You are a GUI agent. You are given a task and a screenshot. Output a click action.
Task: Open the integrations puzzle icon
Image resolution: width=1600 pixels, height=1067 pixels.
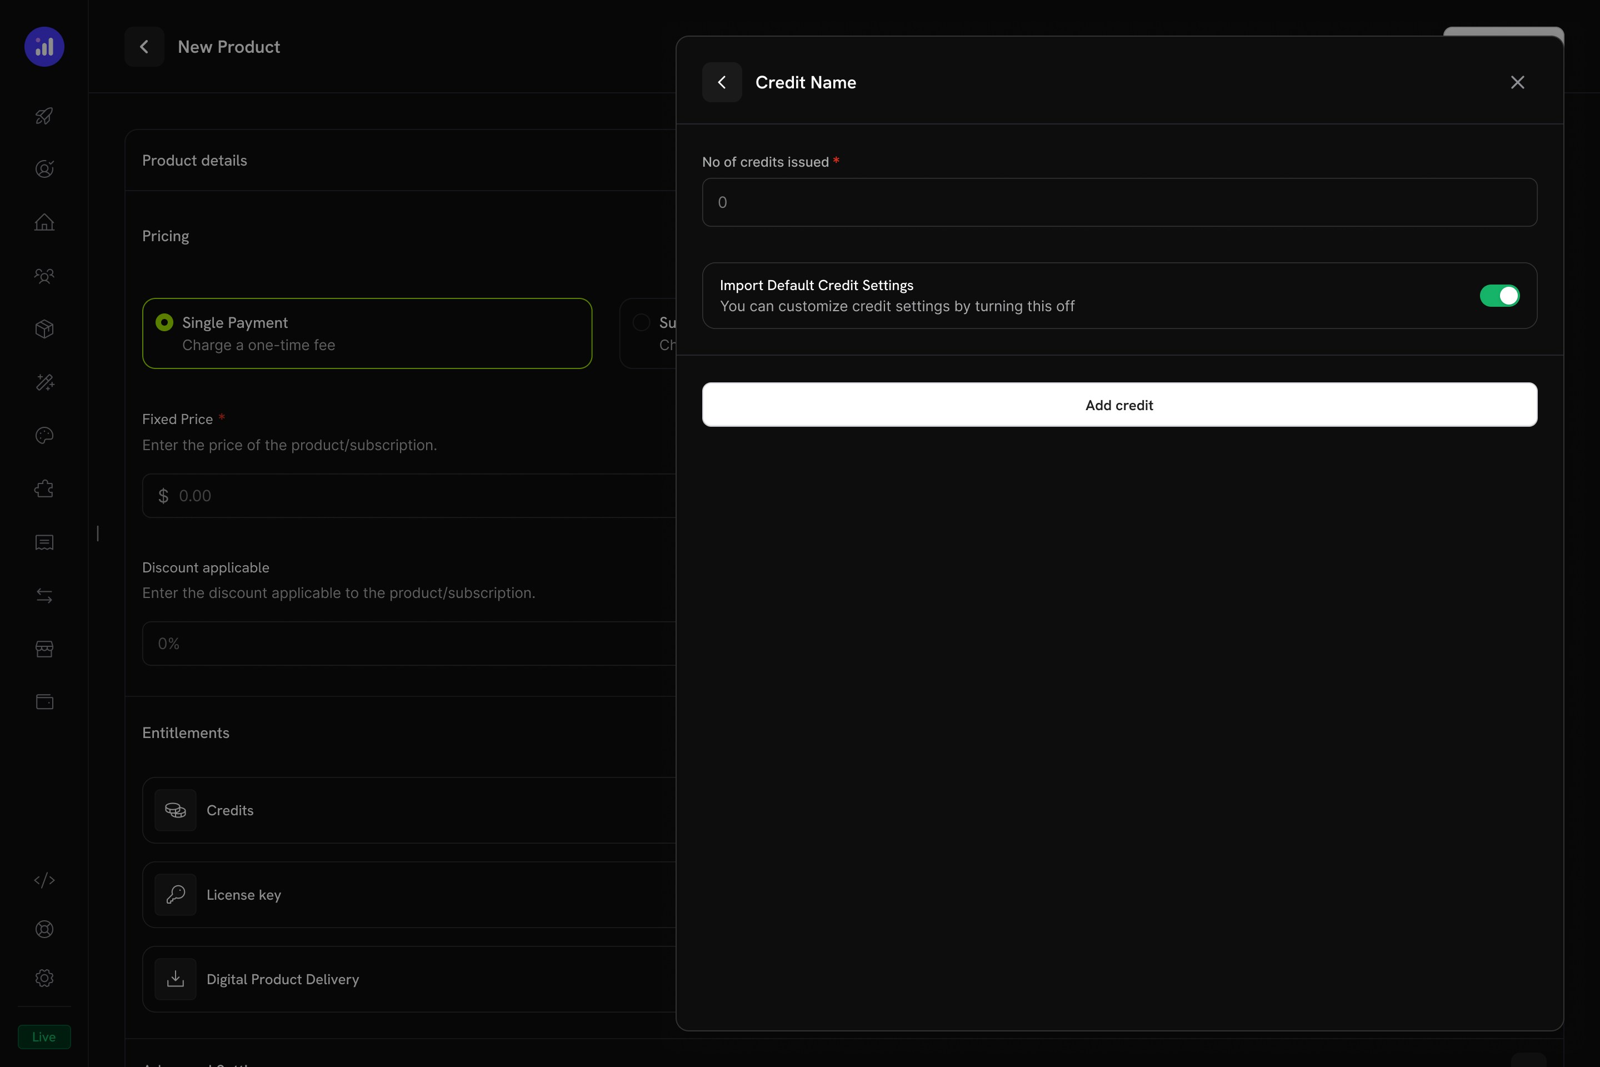tap(44, 488)
